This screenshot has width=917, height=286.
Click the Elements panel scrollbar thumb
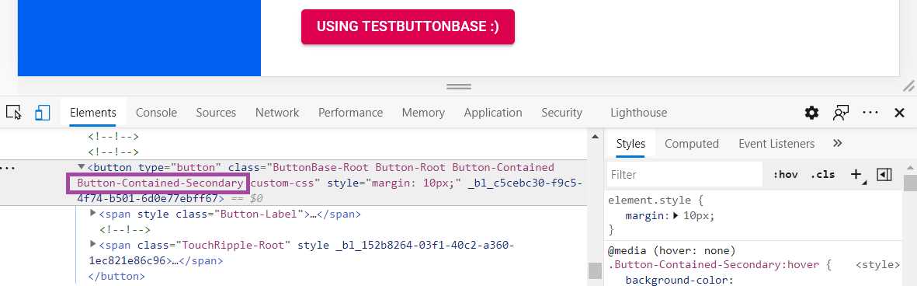pyautogui.click(x=595, y=270)
